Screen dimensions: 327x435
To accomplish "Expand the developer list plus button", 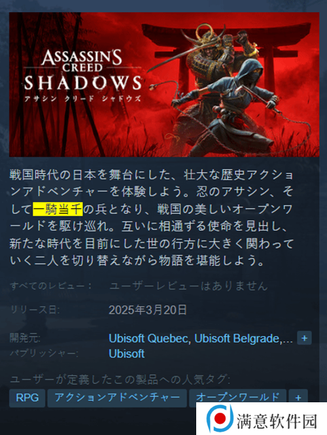I will pyautogui.click(x=304, y=338).
